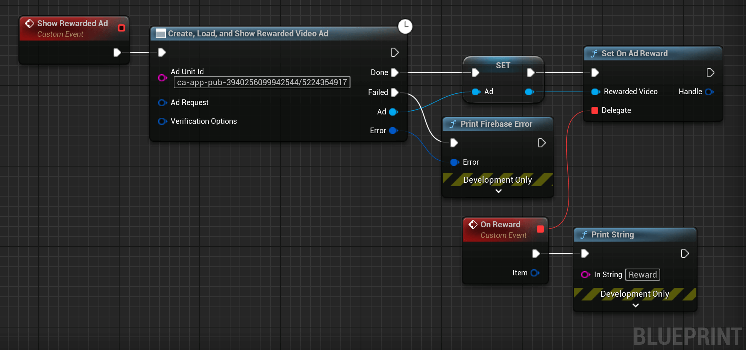Click the SET node exec output pin

(531, 72)
